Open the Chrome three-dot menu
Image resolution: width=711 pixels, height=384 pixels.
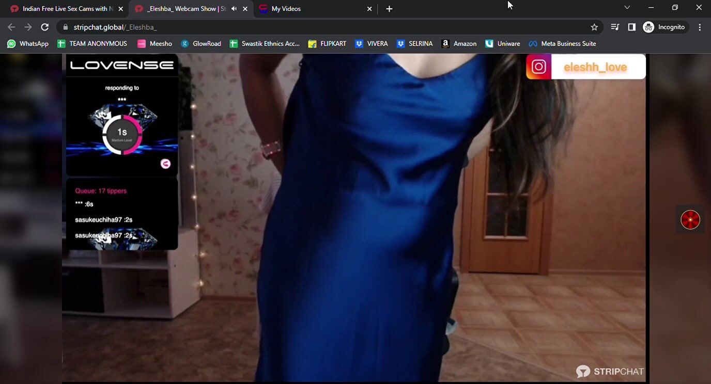[x=700, y=27]
